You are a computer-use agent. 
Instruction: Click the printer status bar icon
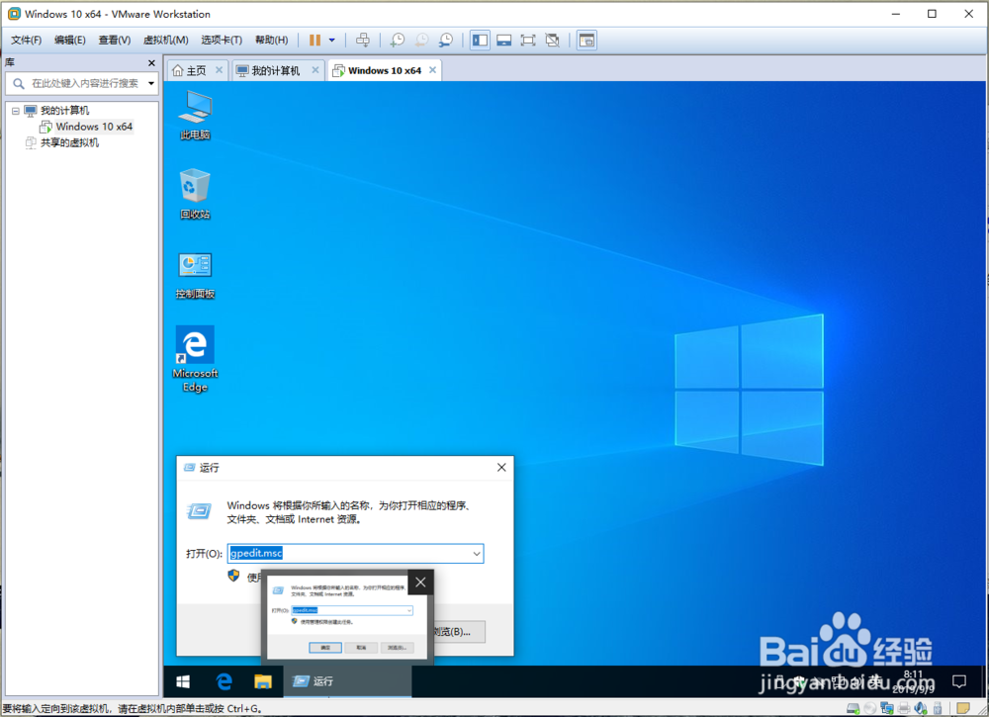(904, 708)
